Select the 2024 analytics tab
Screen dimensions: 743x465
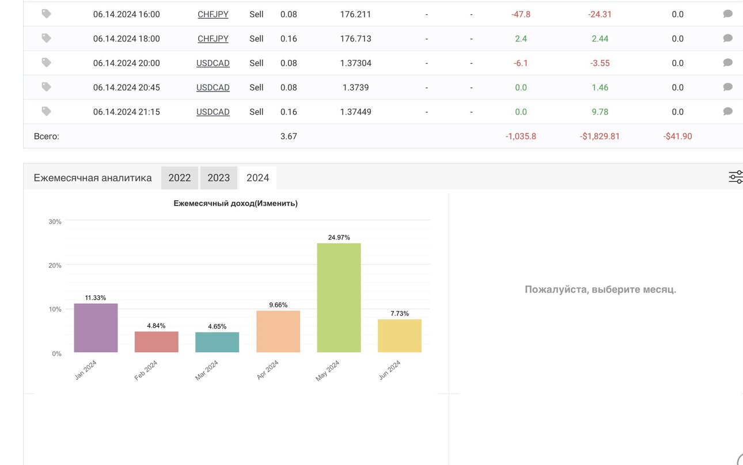coord(257,178)
